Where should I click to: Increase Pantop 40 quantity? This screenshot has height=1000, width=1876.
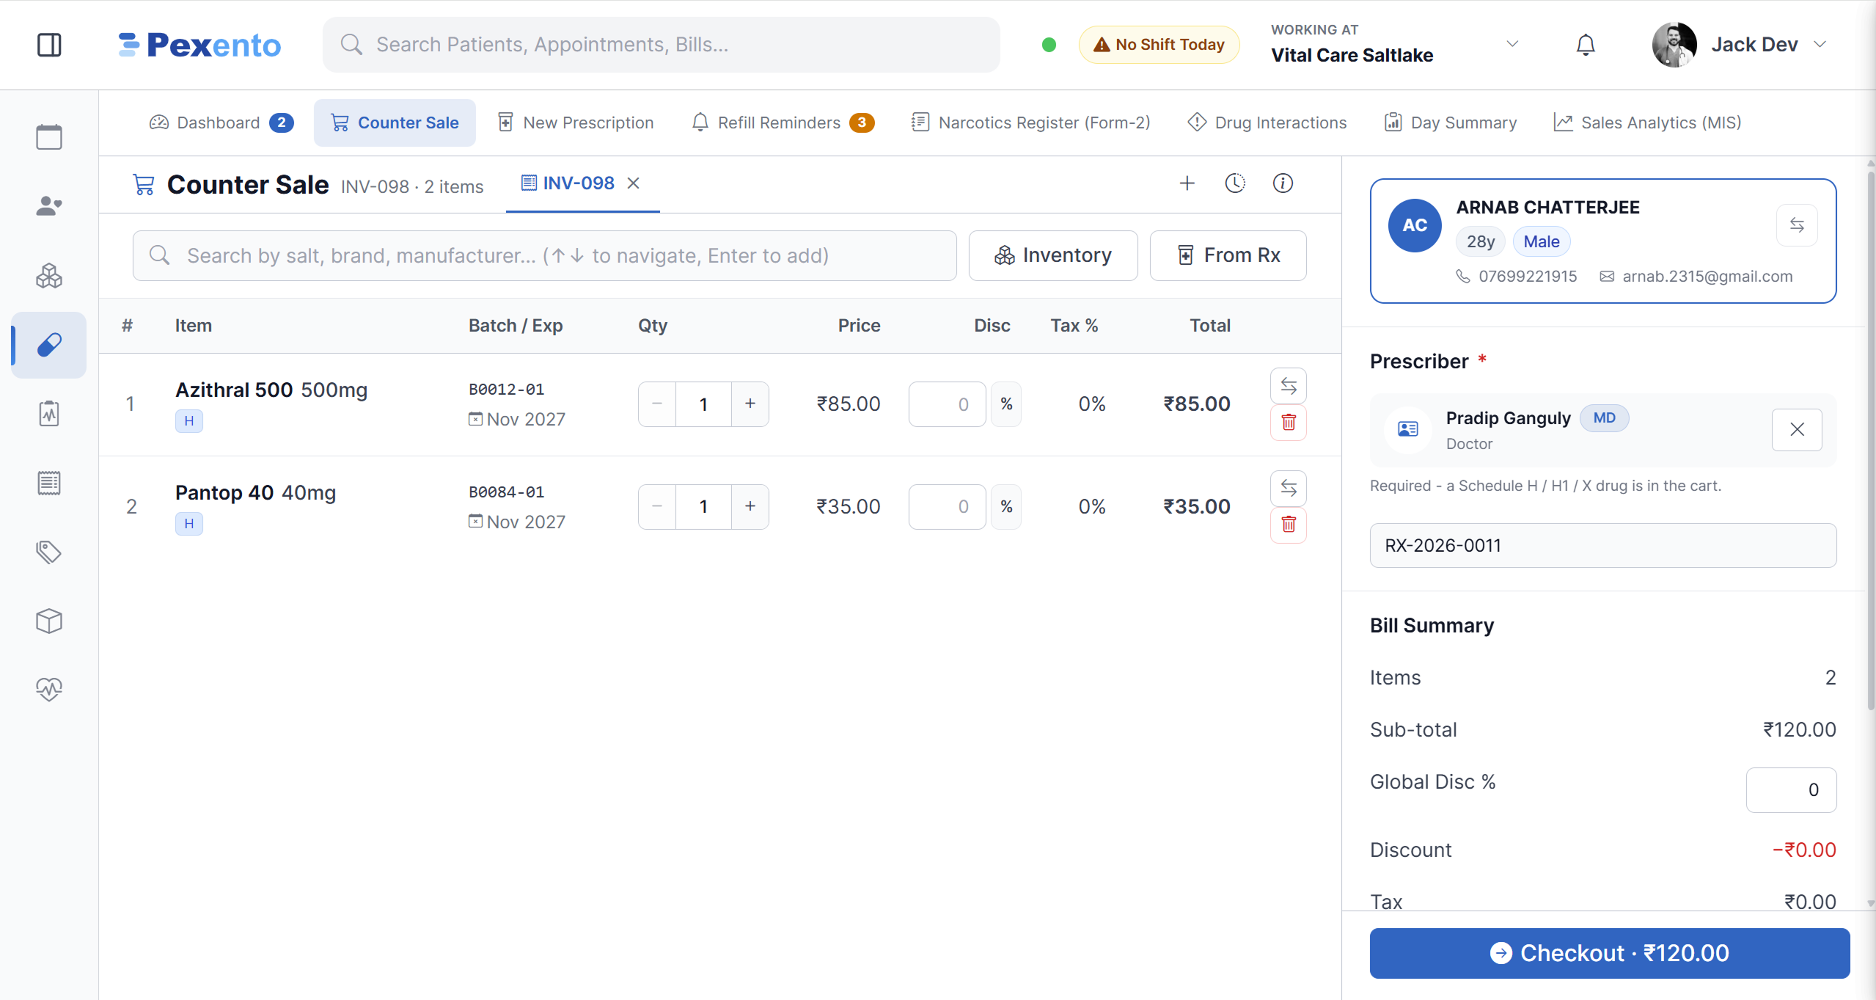point(750,507)
